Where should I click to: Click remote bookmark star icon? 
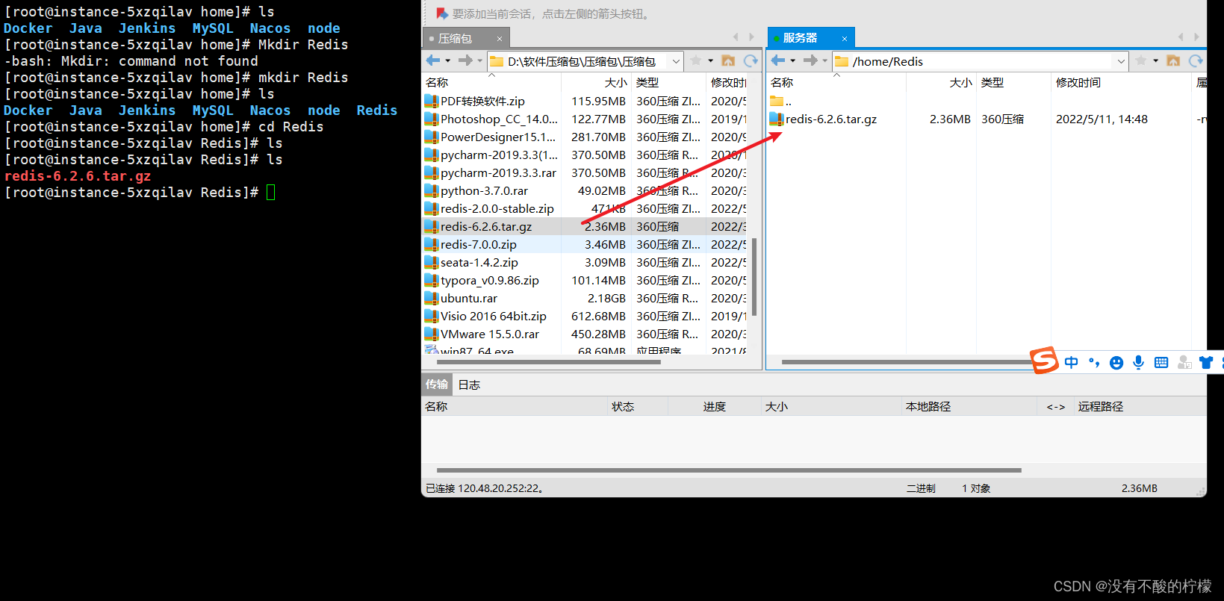point(1140,60)
